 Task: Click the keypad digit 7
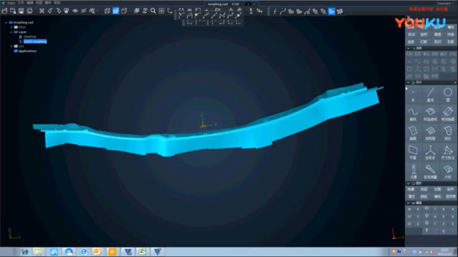pyautogui.click(x=435, y=209)
